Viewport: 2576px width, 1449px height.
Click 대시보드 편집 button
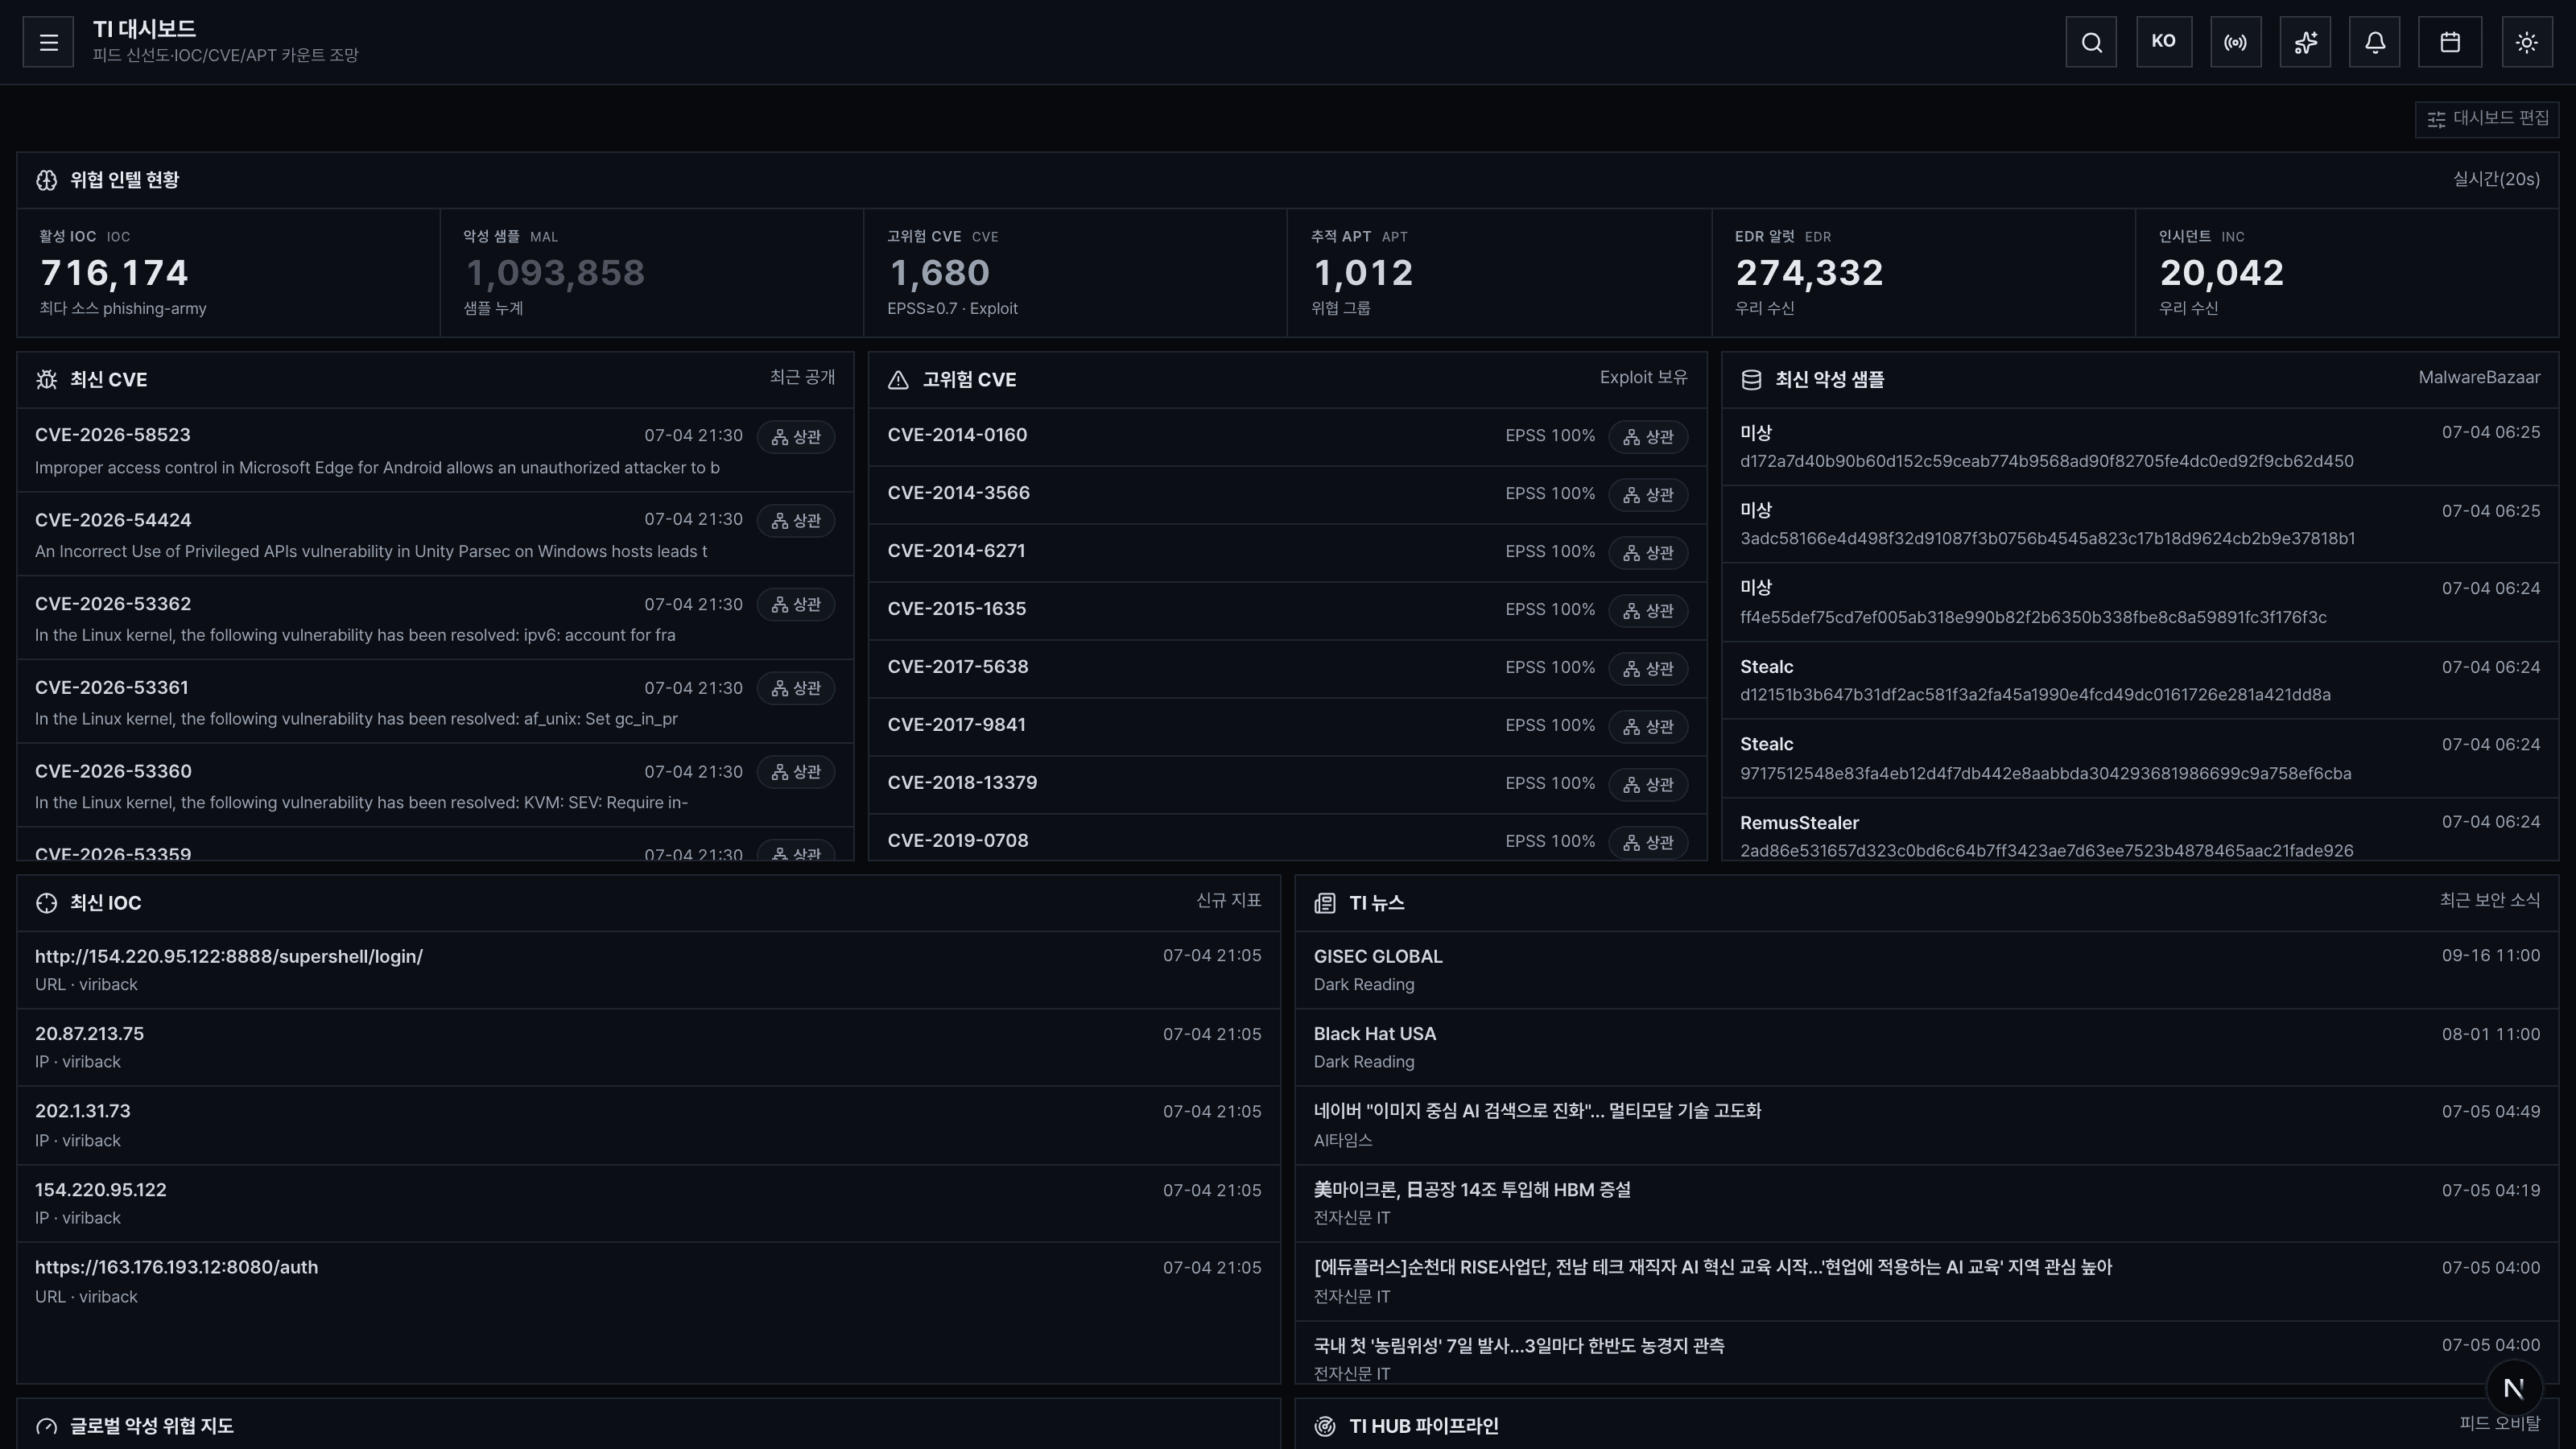[x=2487, y=119]
